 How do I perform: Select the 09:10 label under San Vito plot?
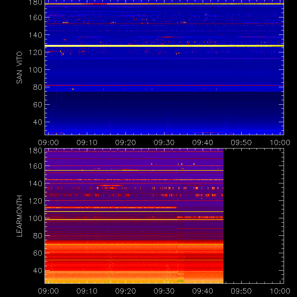[x=87, y=143]
